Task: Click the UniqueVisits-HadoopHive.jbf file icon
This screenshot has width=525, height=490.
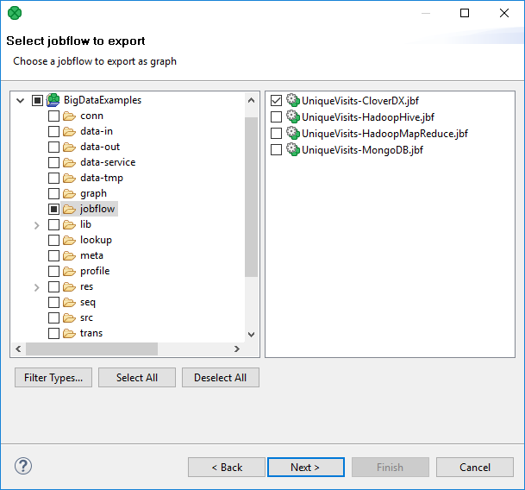Action: click(292, 116)
